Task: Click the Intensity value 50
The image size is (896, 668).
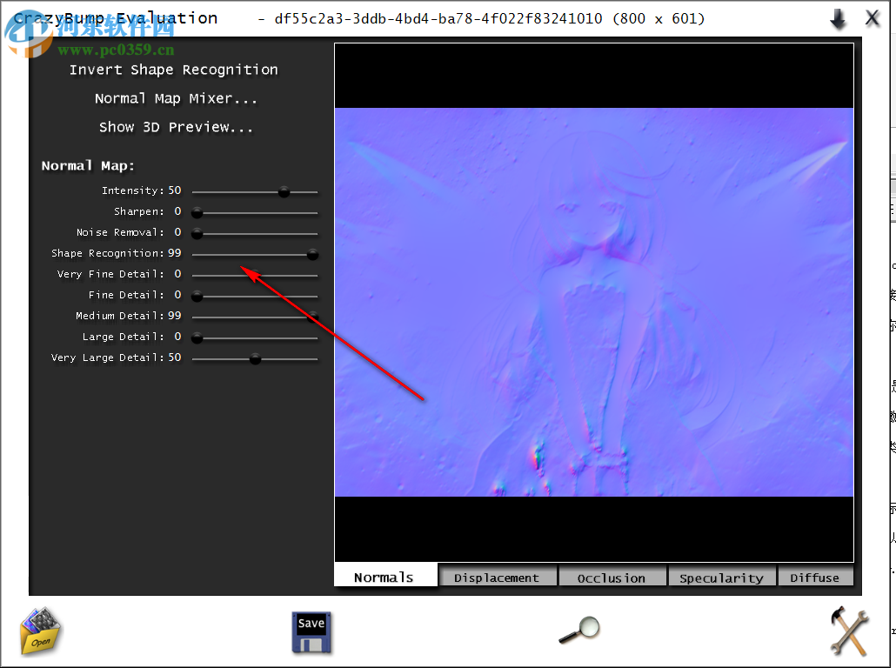Action: (174, 190)
